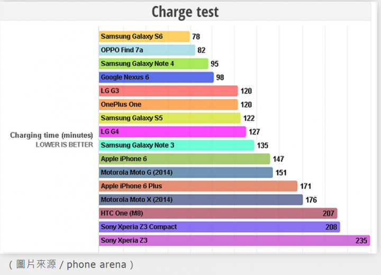Click the Motorola Moto G (2014) bar
381x275 pixels.
[186, 173]
